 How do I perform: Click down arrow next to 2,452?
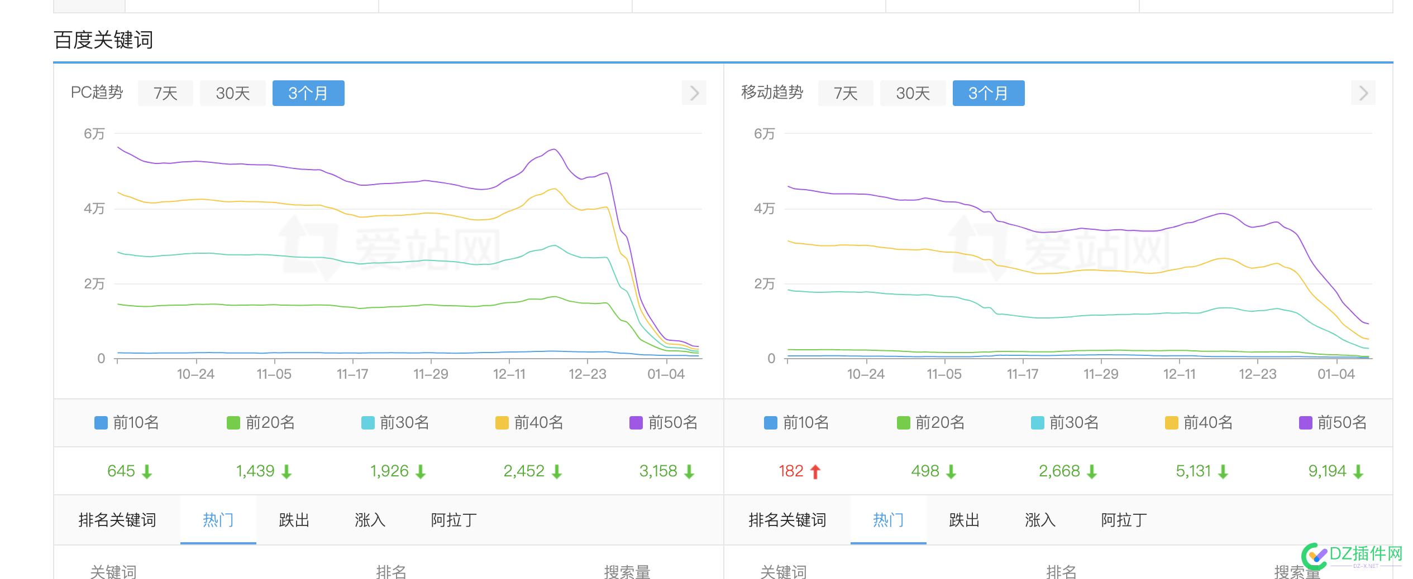[x=557, y=472]
